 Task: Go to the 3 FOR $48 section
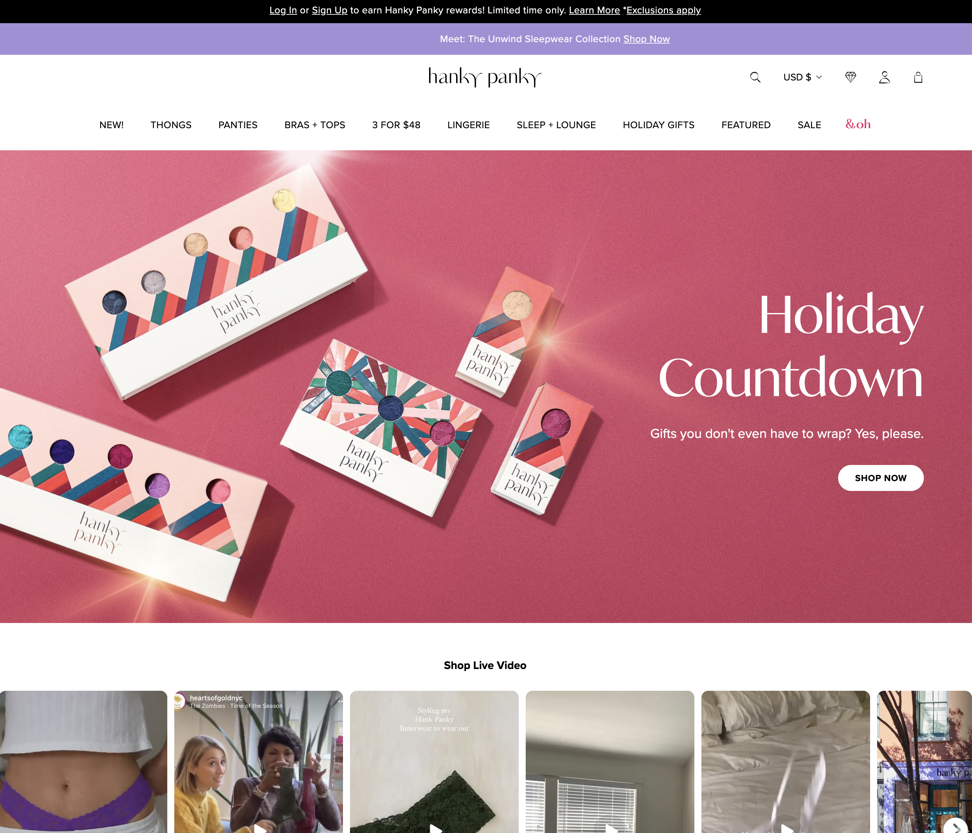[x=396, y=125]
